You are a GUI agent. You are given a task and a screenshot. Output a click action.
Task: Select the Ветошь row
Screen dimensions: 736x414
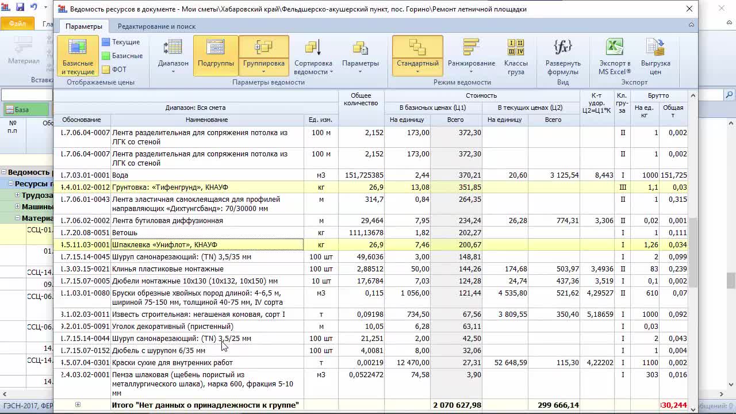point(370,232)
